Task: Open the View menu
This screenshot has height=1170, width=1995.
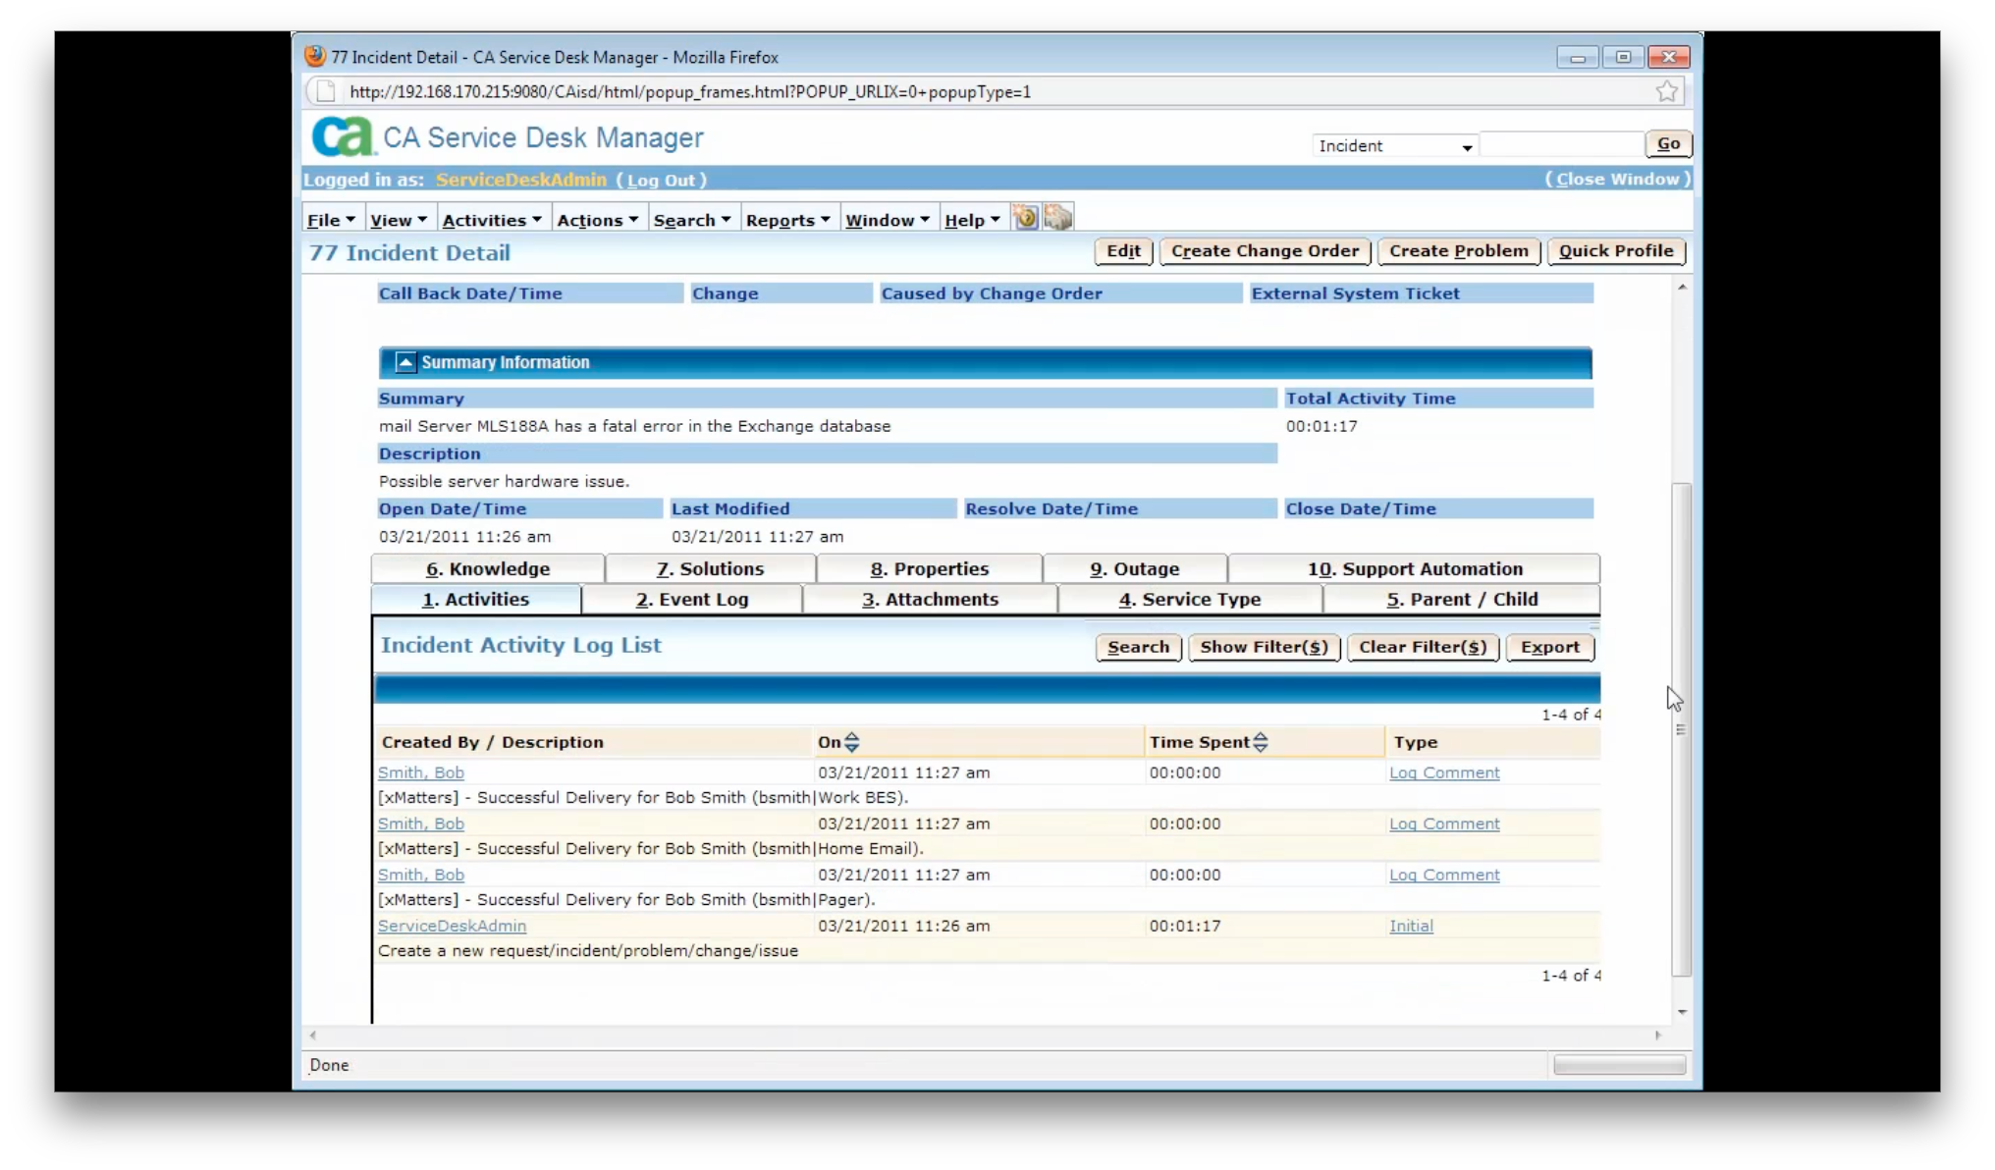Action: coord(399,220)
